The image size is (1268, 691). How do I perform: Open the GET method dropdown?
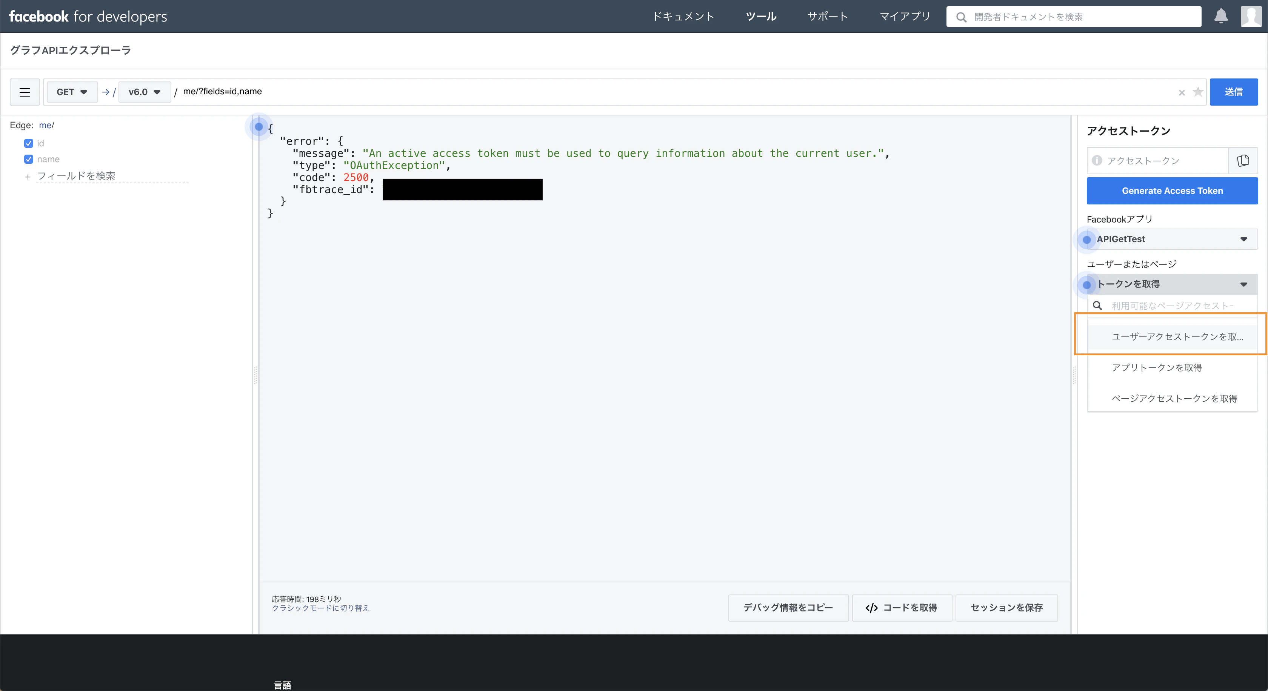pyautogui.click(x=72, y=92)
